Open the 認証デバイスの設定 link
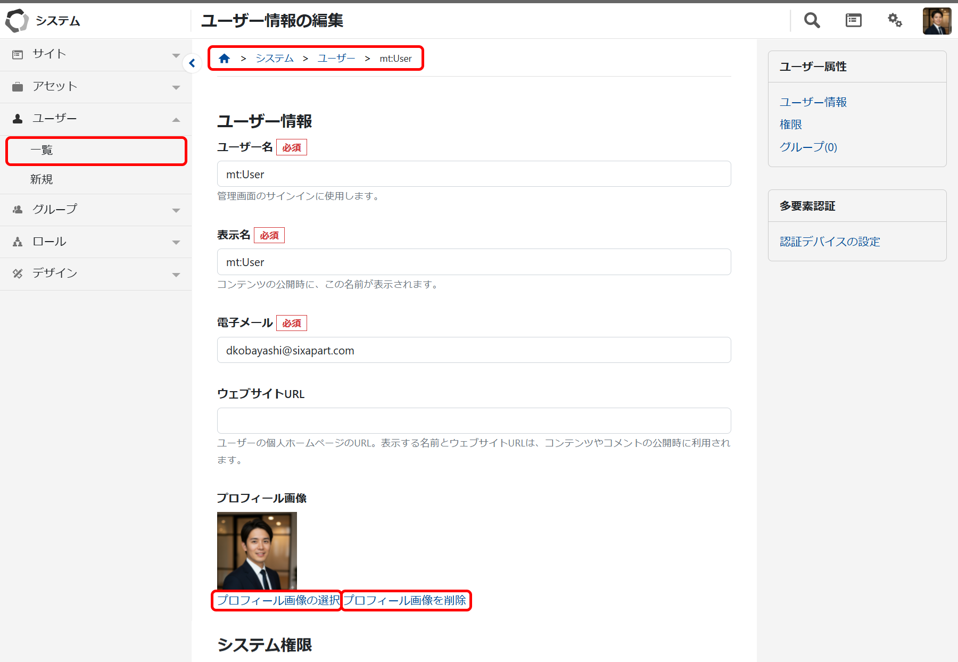The width and height of the screenshot is (958, 662). [x=829, y=241]
